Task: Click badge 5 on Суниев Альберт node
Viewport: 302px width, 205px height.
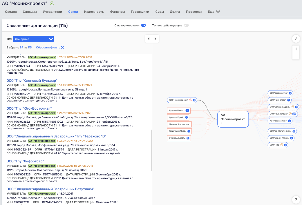Action: tap(188, 138)
